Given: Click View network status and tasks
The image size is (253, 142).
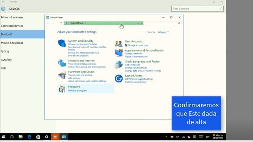Looking at the screenshot, I should 82,64.
